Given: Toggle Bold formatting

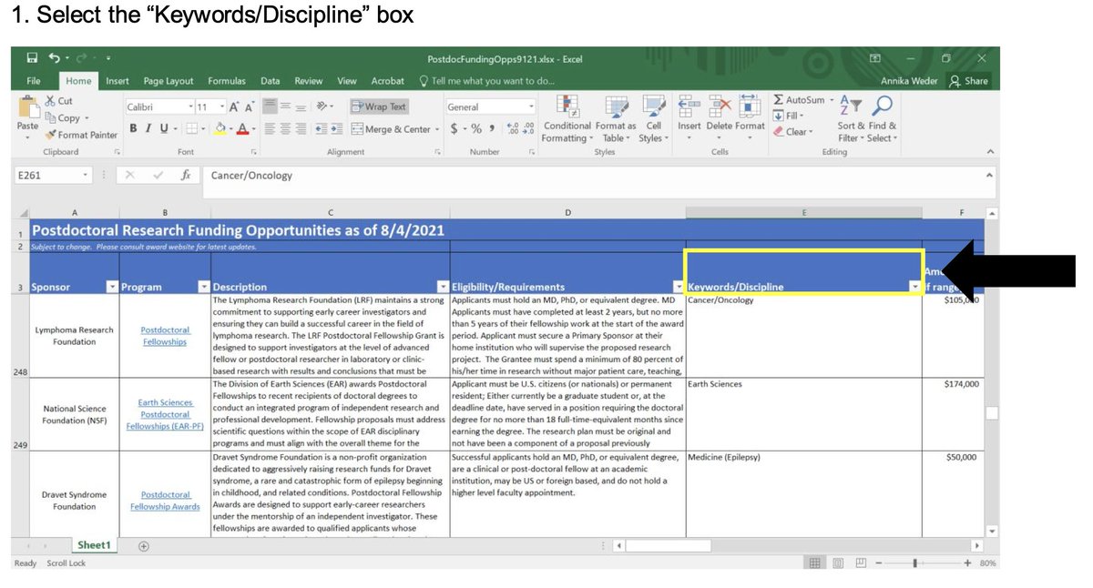Looking at the screenshot, I should click(x=133, y=128).
